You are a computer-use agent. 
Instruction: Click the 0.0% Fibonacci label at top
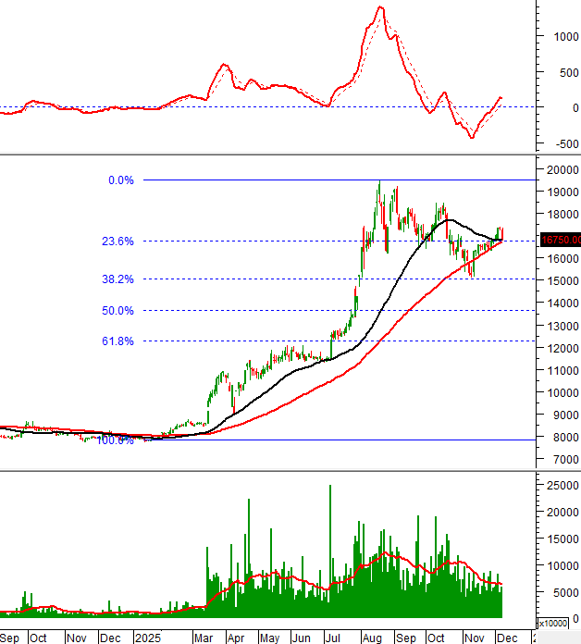[121, 180]
